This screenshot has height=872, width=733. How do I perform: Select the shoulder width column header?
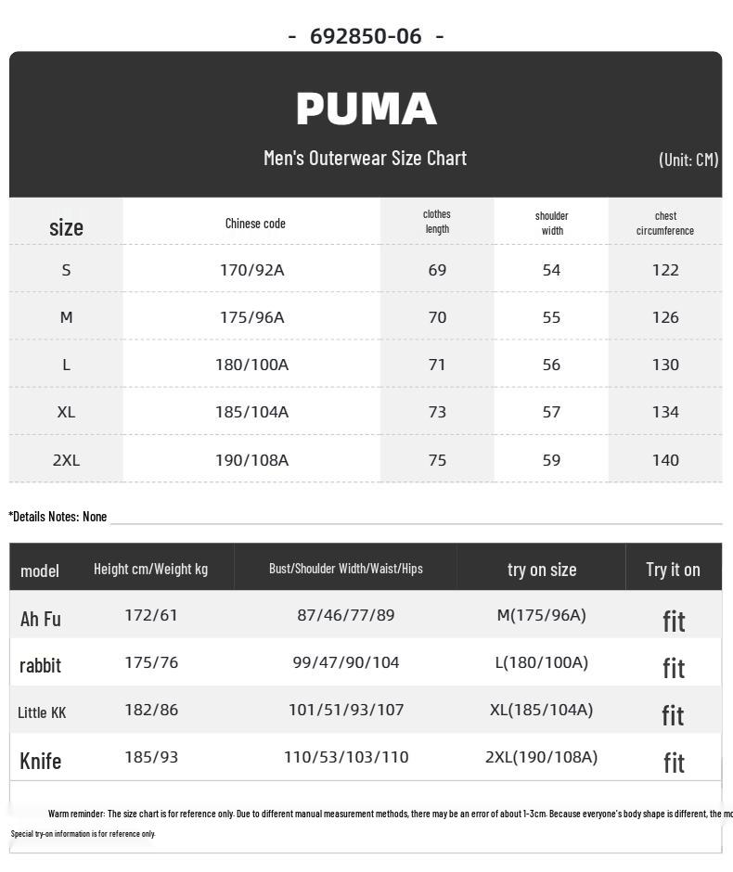pyautogui.click(x=551, y=224)
